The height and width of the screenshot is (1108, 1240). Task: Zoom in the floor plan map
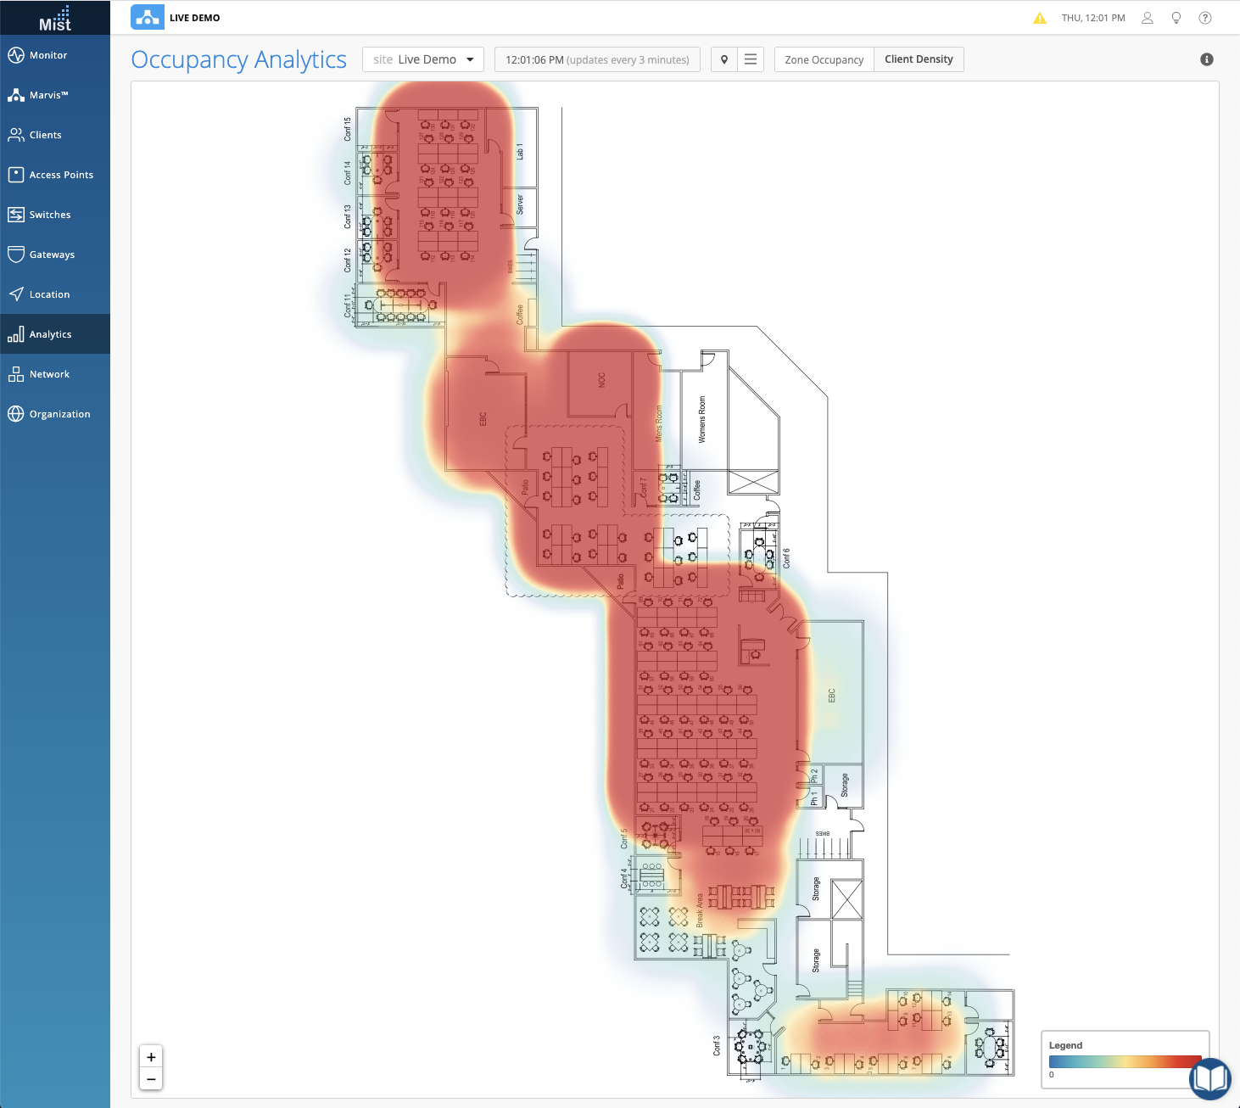point(151,1057)
